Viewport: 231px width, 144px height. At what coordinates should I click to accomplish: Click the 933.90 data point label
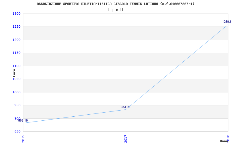125,107
